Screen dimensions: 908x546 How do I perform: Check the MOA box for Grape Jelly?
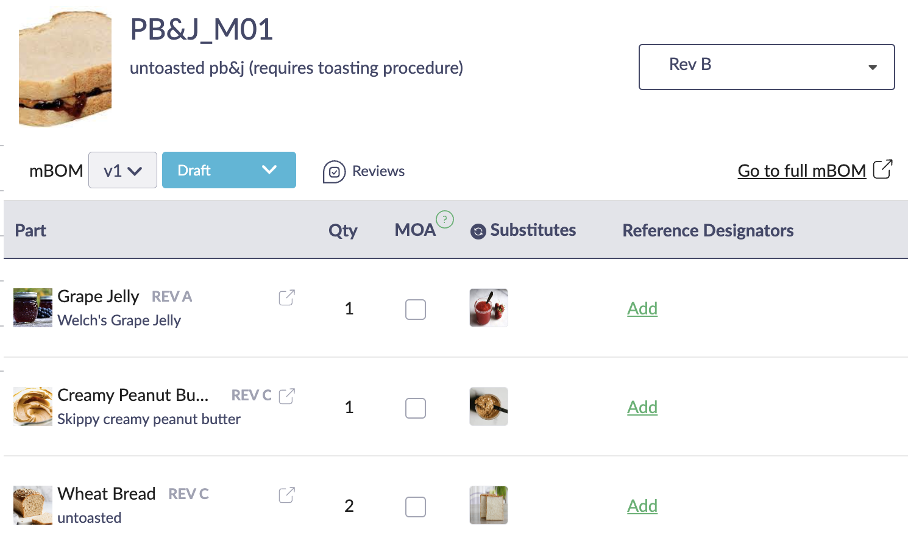pos(416,309)
